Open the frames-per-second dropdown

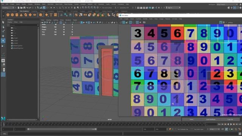[215, 129]
